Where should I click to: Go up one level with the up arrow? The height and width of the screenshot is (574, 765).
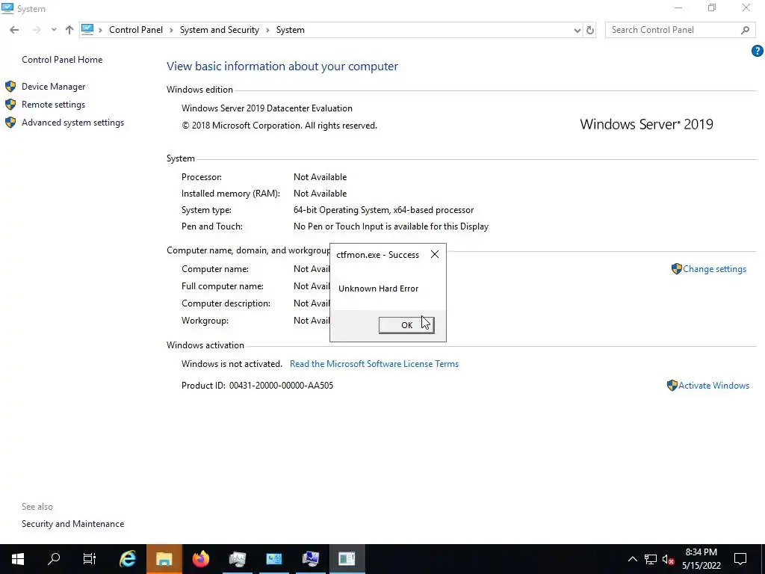69,30
